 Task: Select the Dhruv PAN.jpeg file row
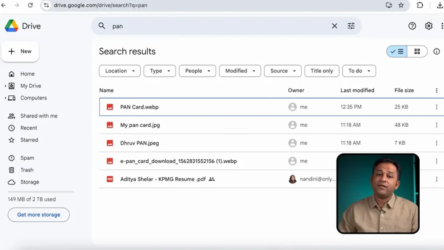coord(195,143)
